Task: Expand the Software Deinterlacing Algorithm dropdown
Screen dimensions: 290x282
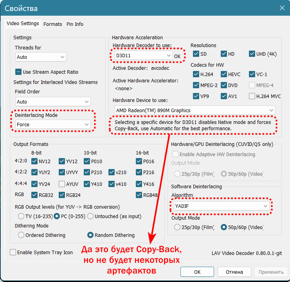Action: point(221,206)
